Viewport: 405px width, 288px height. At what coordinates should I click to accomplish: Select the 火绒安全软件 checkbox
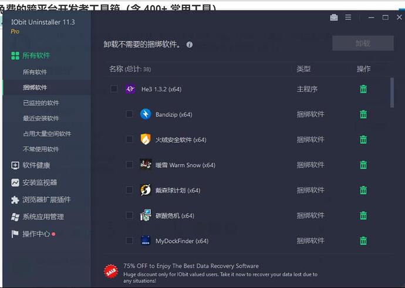[129, 139]
